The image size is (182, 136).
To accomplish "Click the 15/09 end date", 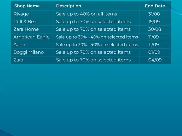I will coord(154,22).
